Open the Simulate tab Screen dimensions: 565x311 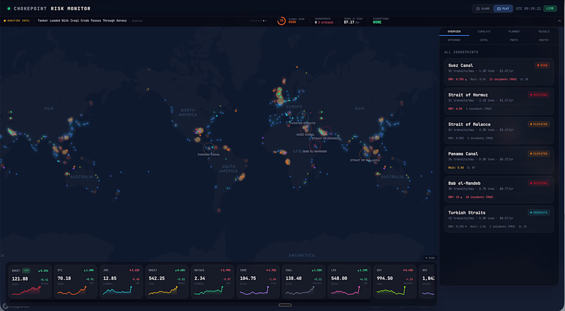[x=484, y=32]
